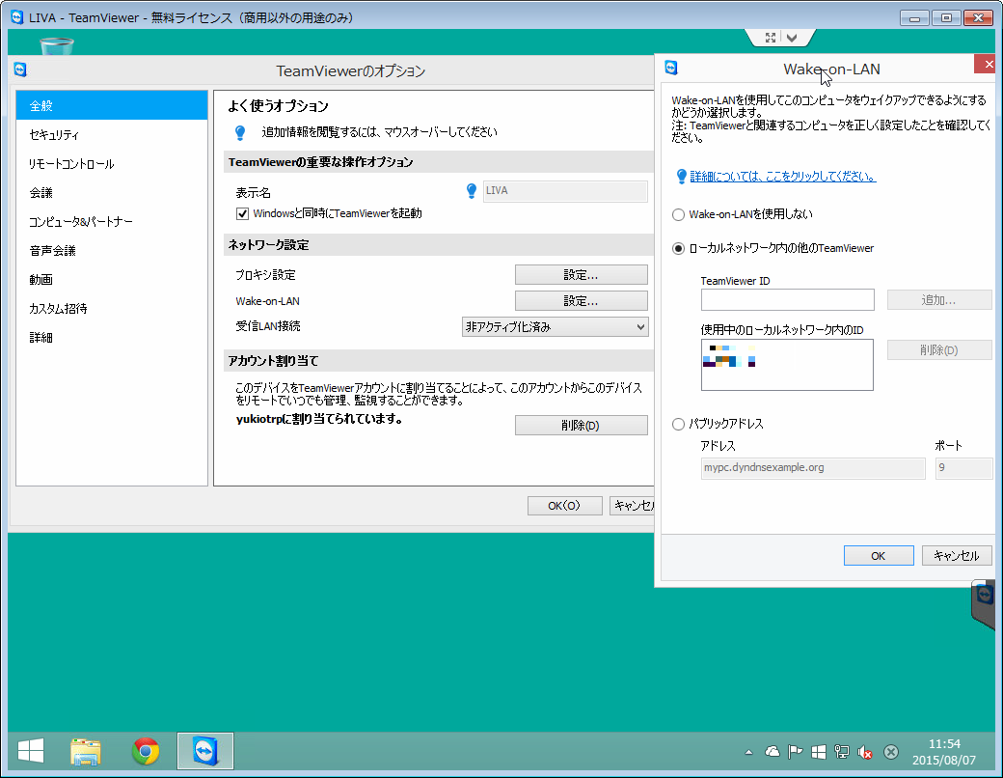Click キャンセル in the Wake-on-LAN dialog

point(957,556)
